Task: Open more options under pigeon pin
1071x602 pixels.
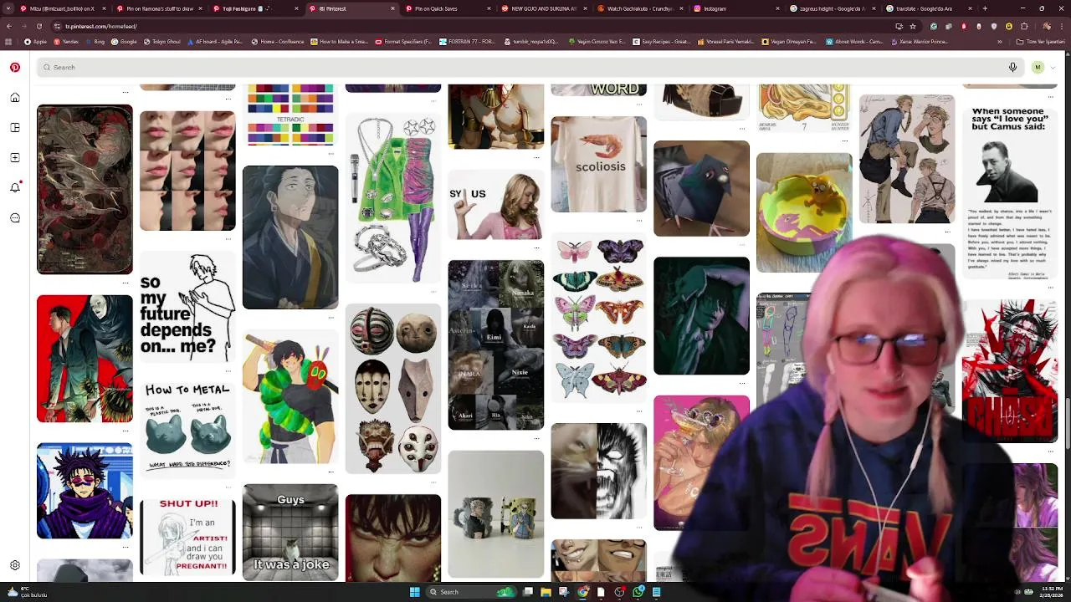Action: pyautogui.click(x=742, y=245)
